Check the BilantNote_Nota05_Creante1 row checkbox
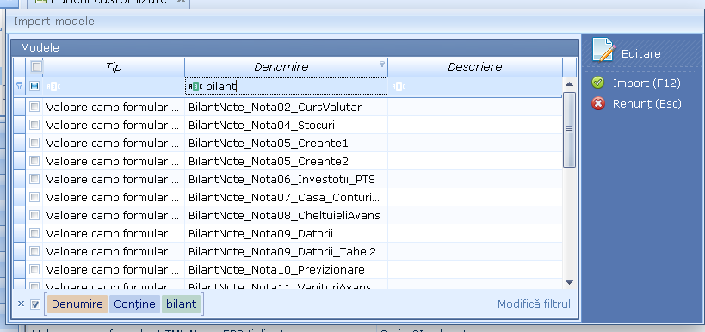The width and height of the screenshot is (705, 332). click(x=34, y=143)
